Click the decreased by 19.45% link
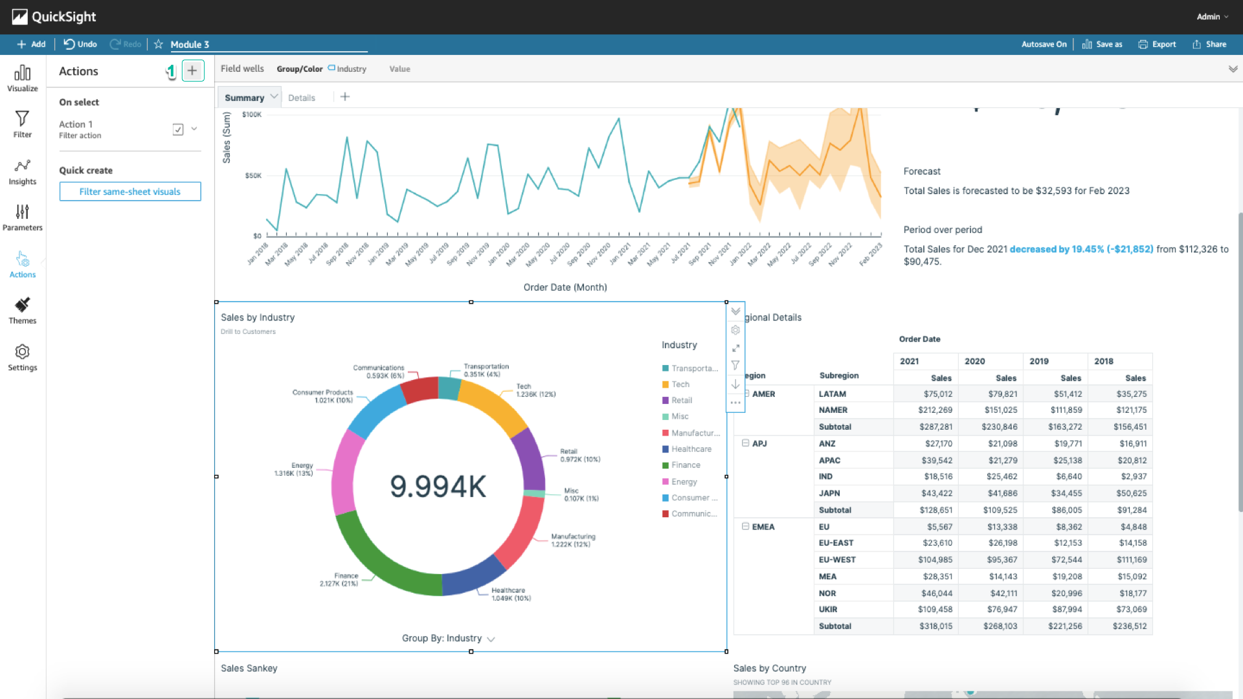Screen dimensions: 1243x699 pos(1081,249)
